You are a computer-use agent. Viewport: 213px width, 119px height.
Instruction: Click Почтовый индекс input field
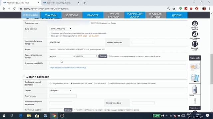(x=56, y=110)
